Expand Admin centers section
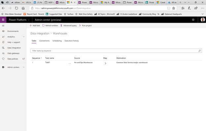 tap(24, 67)
